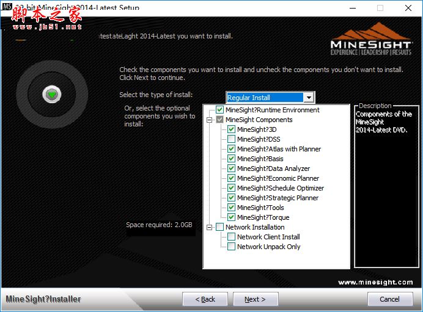Cancel the setup
The height and width of the screenshot is (312, 423).
(390, 299)
